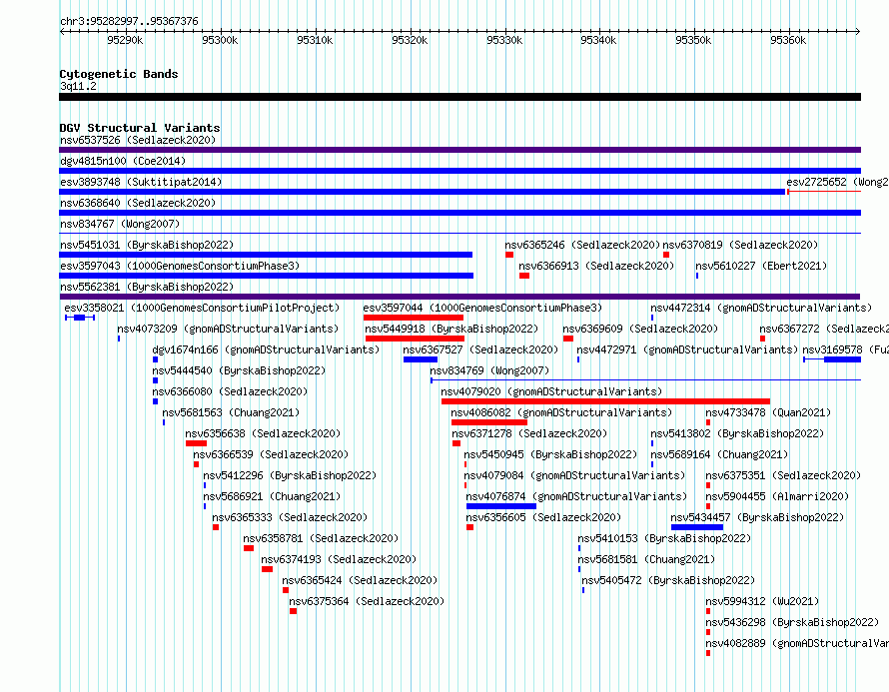Click the blue feature under nsv3169578
The height and width of the screenshot is (692, 889).
832,359
